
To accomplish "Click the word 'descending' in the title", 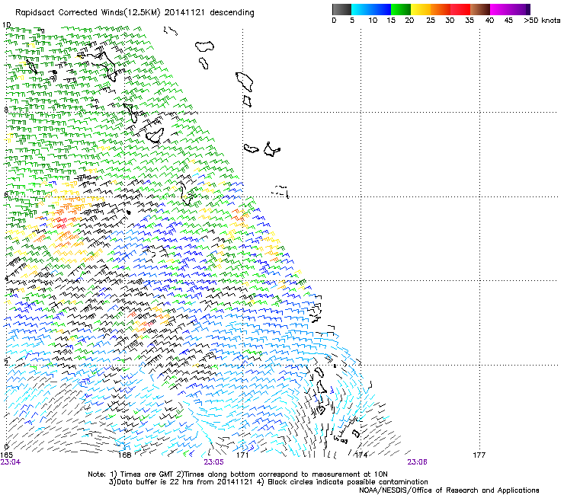I will tap(232, 13).
